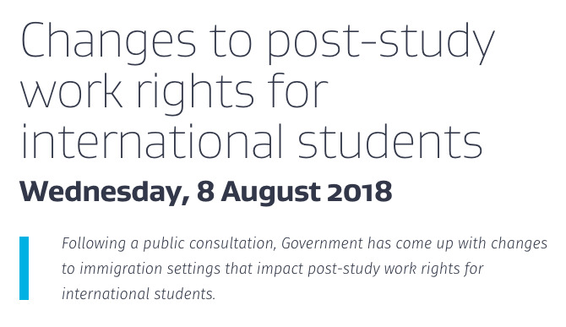566x327 pixels.
Task: Click the word "Government" in the summary
Action: pyautogui.click(x=322, y=243)
